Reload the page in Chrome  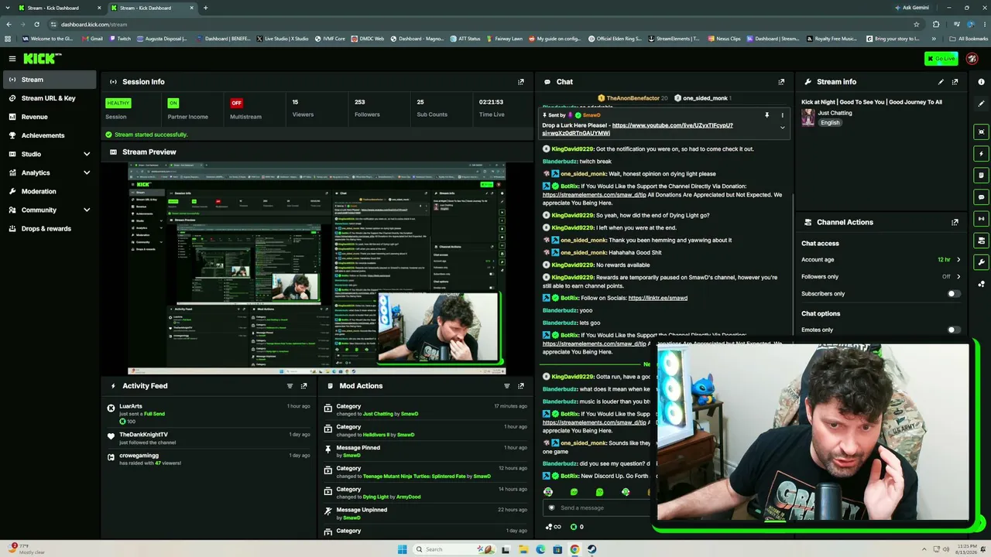point(36,24)
